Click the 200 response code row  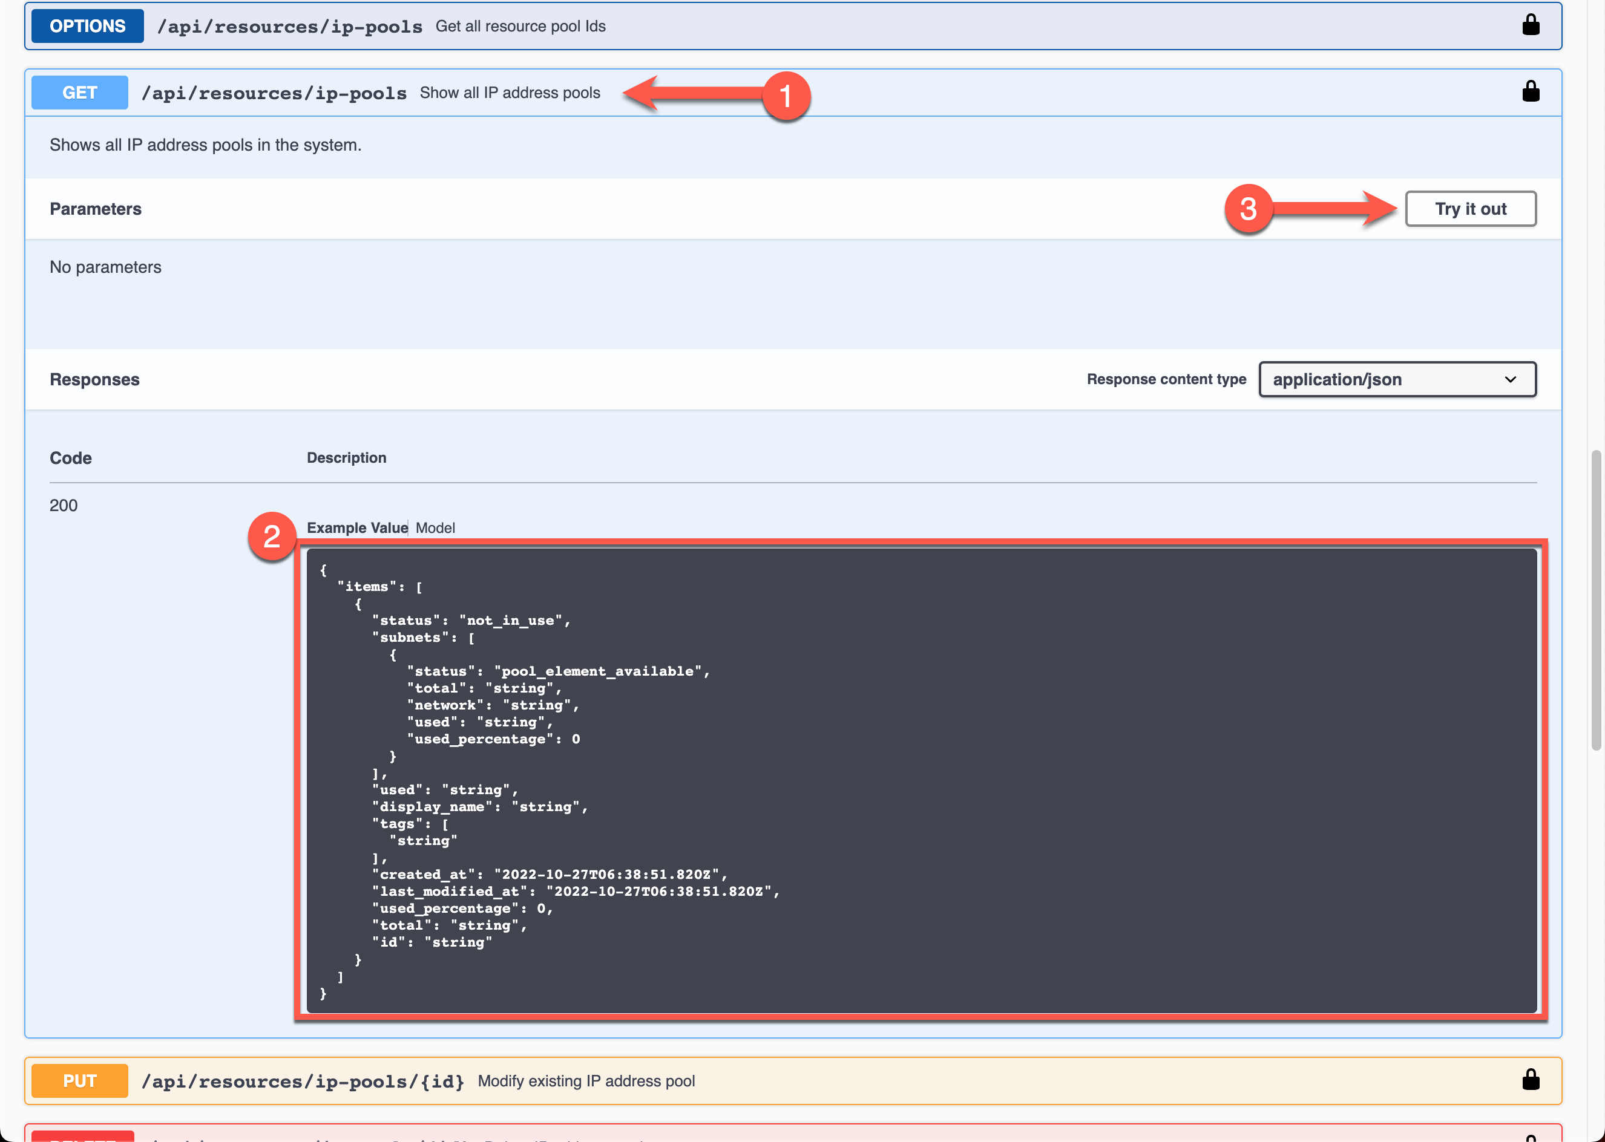64,505
